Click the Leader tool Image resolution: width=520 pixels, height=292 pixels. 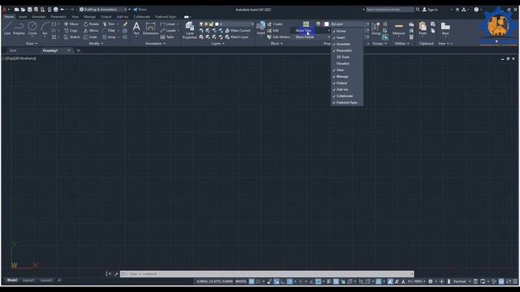click(168, 31)
